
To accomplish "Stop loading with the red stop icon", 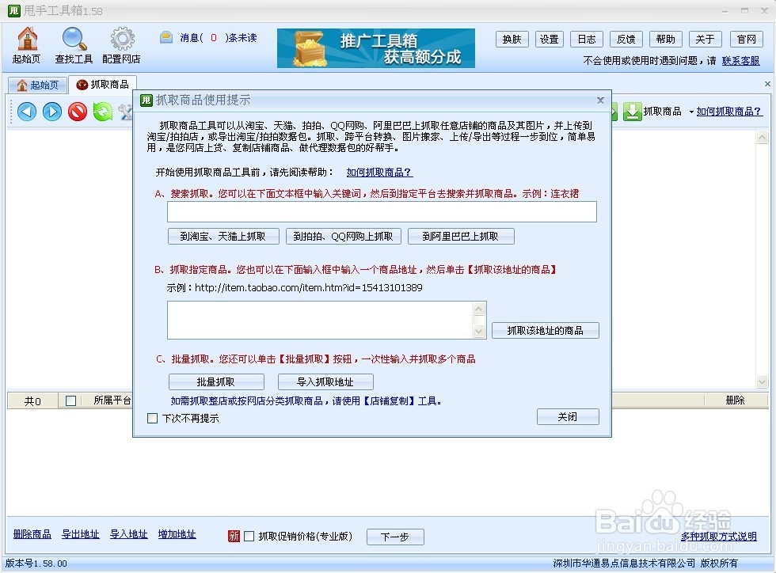I will (x=78, y=112).
